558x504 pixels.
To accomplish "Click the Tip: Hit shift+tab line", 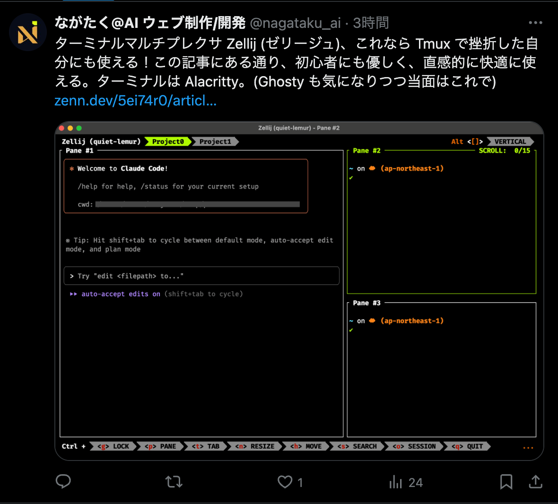I will 199,245.
